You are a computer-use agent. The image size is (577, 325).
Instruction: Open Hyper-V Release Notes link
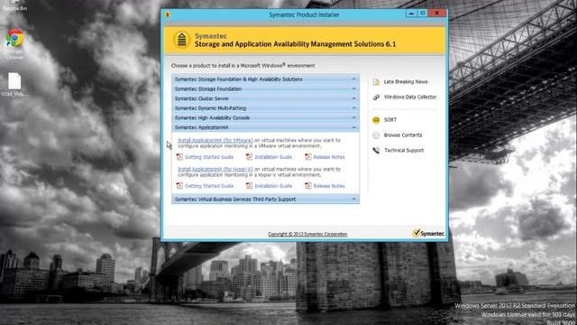click(x=329, y=186)
